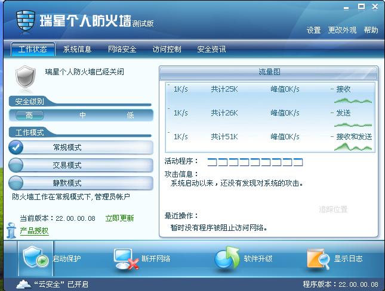This screenshot has width=385, height=291.
Task: Click the 共计25K receive total
Action: pyautogui.click(x=224, y=89)
